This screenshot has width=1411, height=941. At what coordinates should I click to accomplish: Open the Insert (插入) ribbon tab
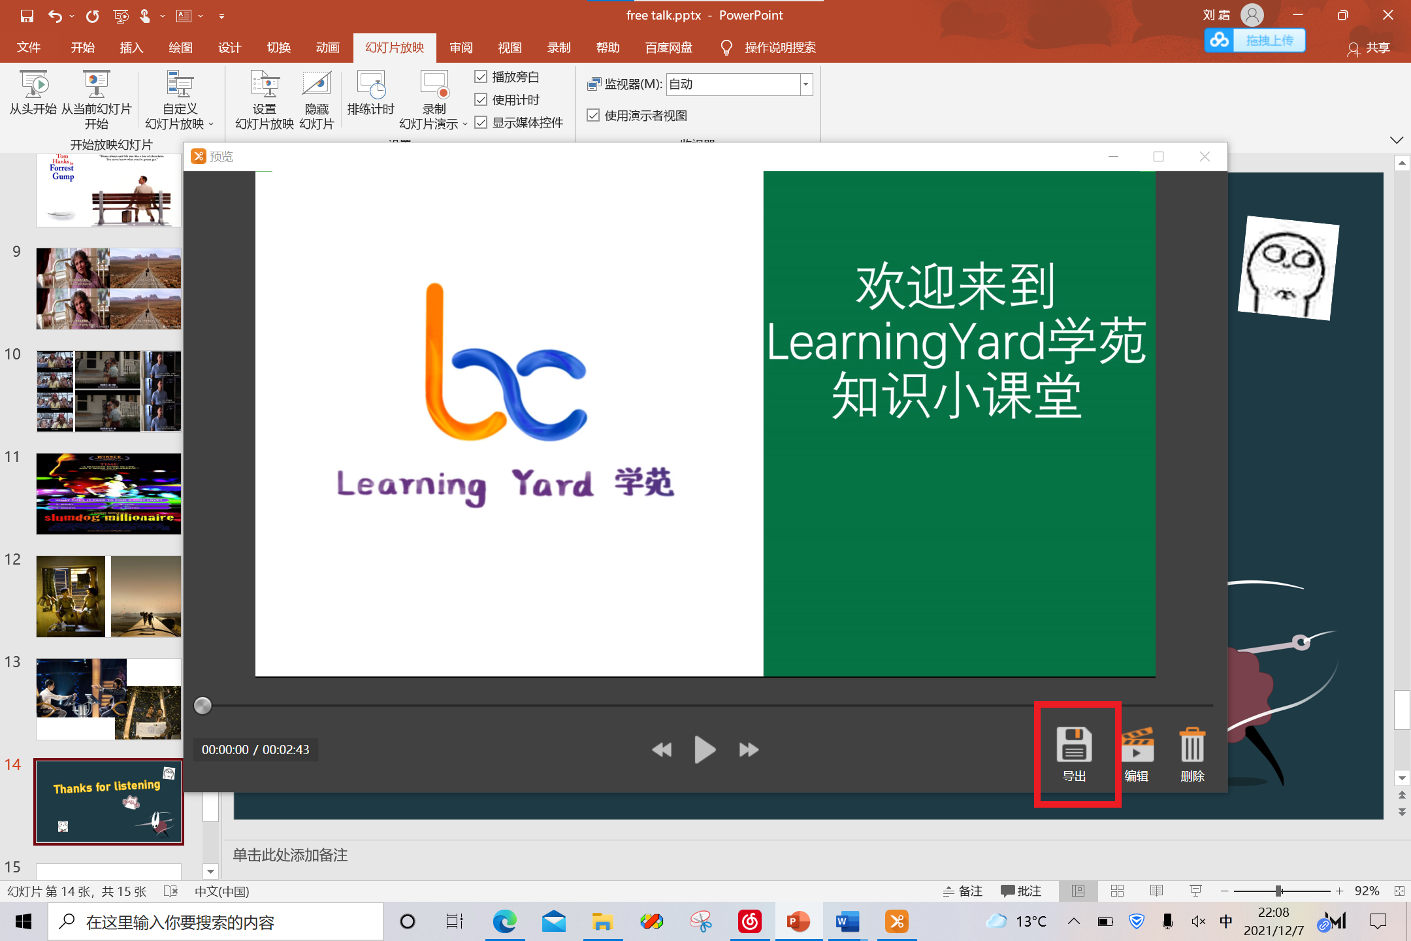131,48
